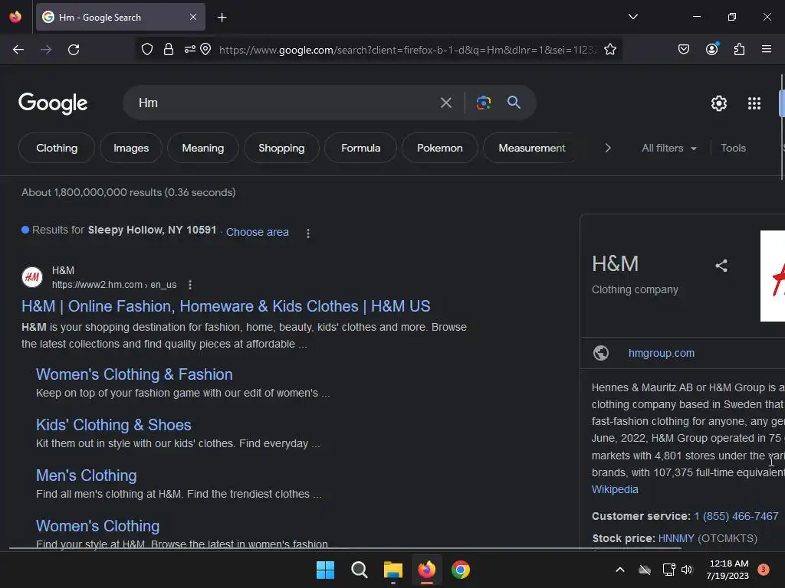Open a new browser tab
Image resolution: width=785 pixels, height=588 pixels.
coord(222,18)
